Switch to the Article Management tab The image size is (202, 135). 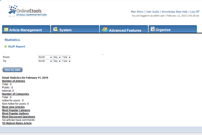26,30
